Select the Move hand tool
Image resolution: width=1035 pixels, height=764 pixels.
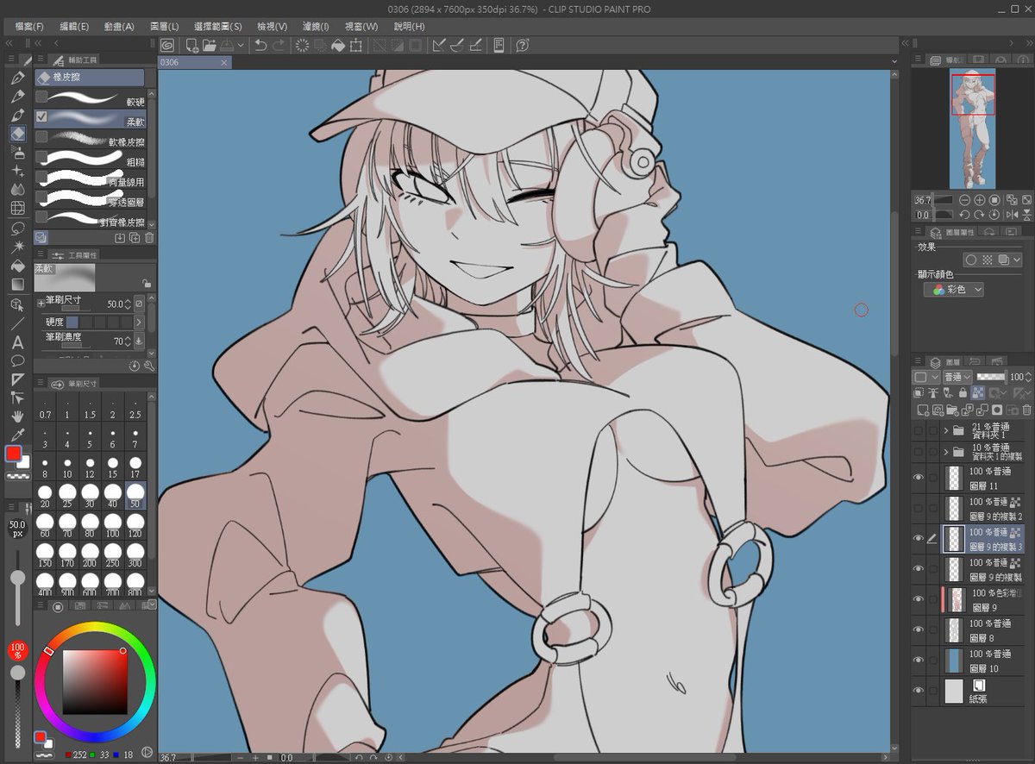click(x=17, y=416)
